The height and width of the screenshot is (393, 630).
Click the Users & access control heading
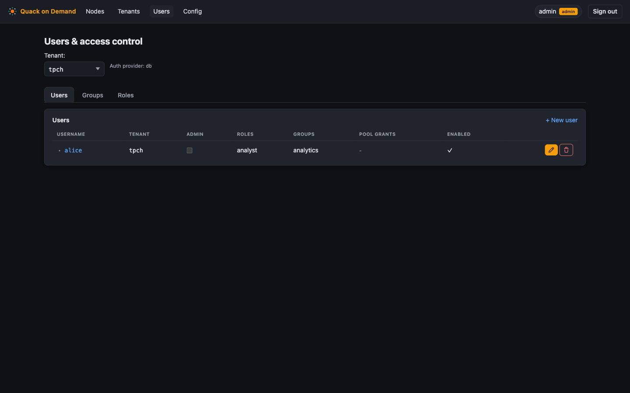[93, 41]
